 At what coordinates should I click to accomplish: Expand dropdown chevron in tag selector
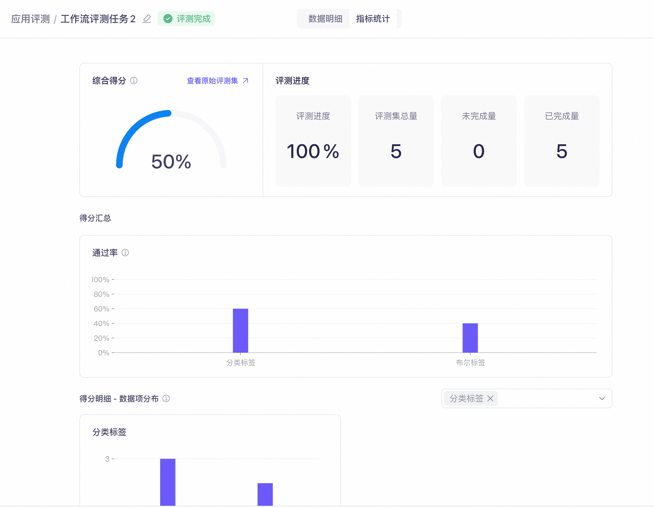pyautogui.click(x=602, y=398)
